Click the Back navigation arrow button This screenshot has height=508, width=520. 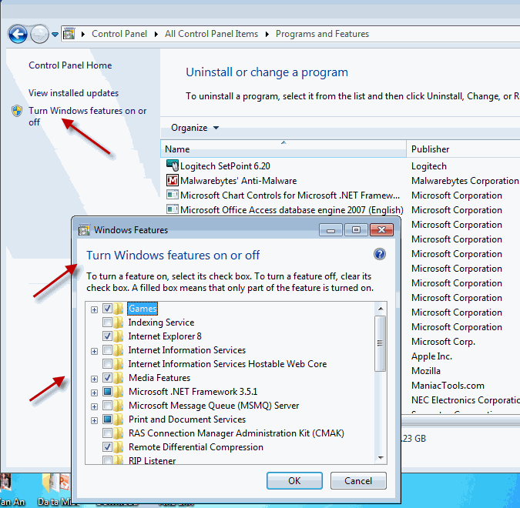18,34
